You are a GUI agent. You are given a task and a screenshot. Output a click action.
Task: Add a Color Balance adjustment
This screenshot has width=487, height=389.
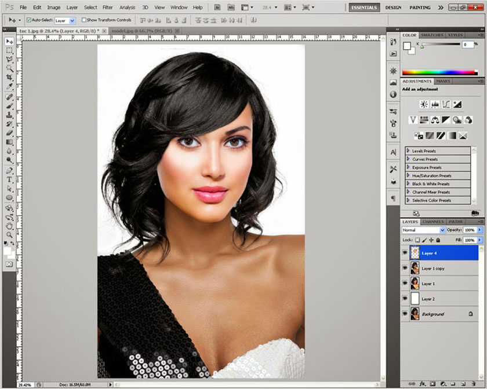435,120
